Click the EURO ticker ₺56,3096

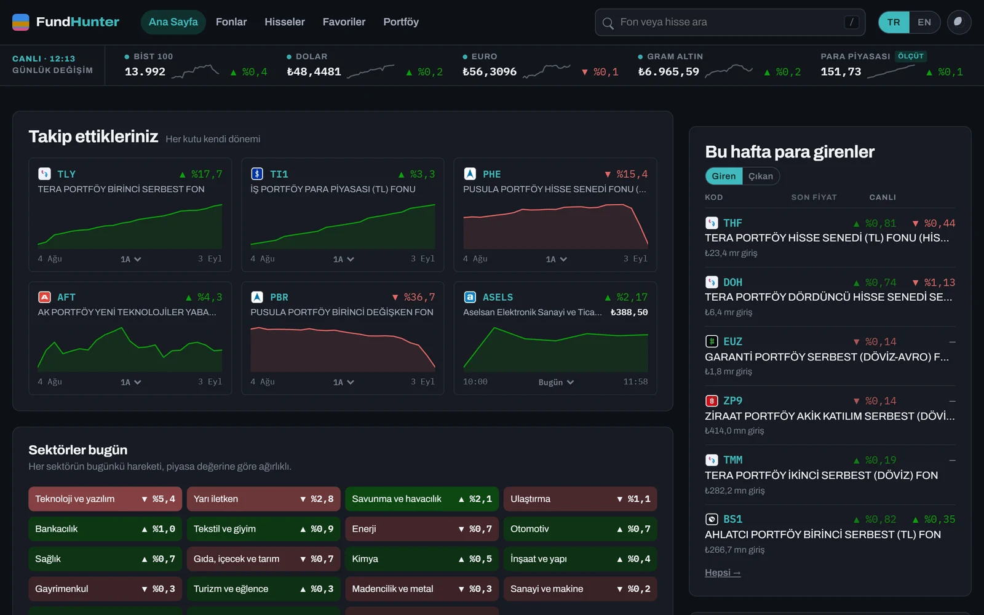[x=490, y=71]
